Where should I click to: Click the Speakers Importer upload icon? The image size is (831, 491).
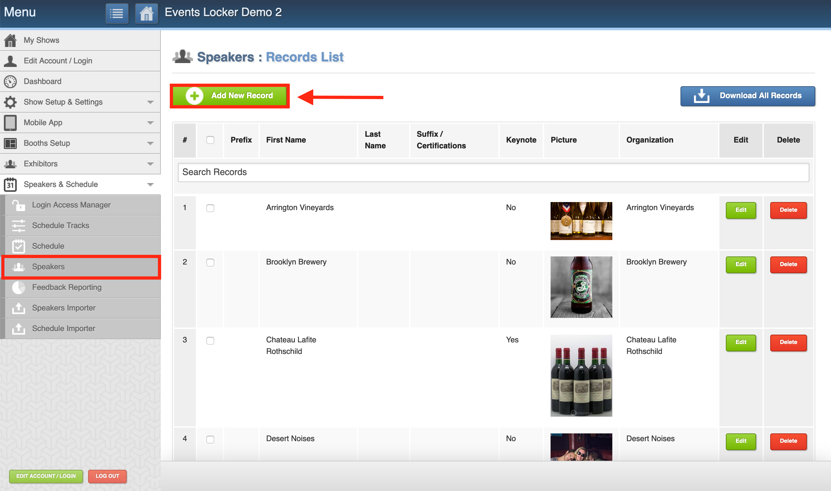[x=19, y=308]
